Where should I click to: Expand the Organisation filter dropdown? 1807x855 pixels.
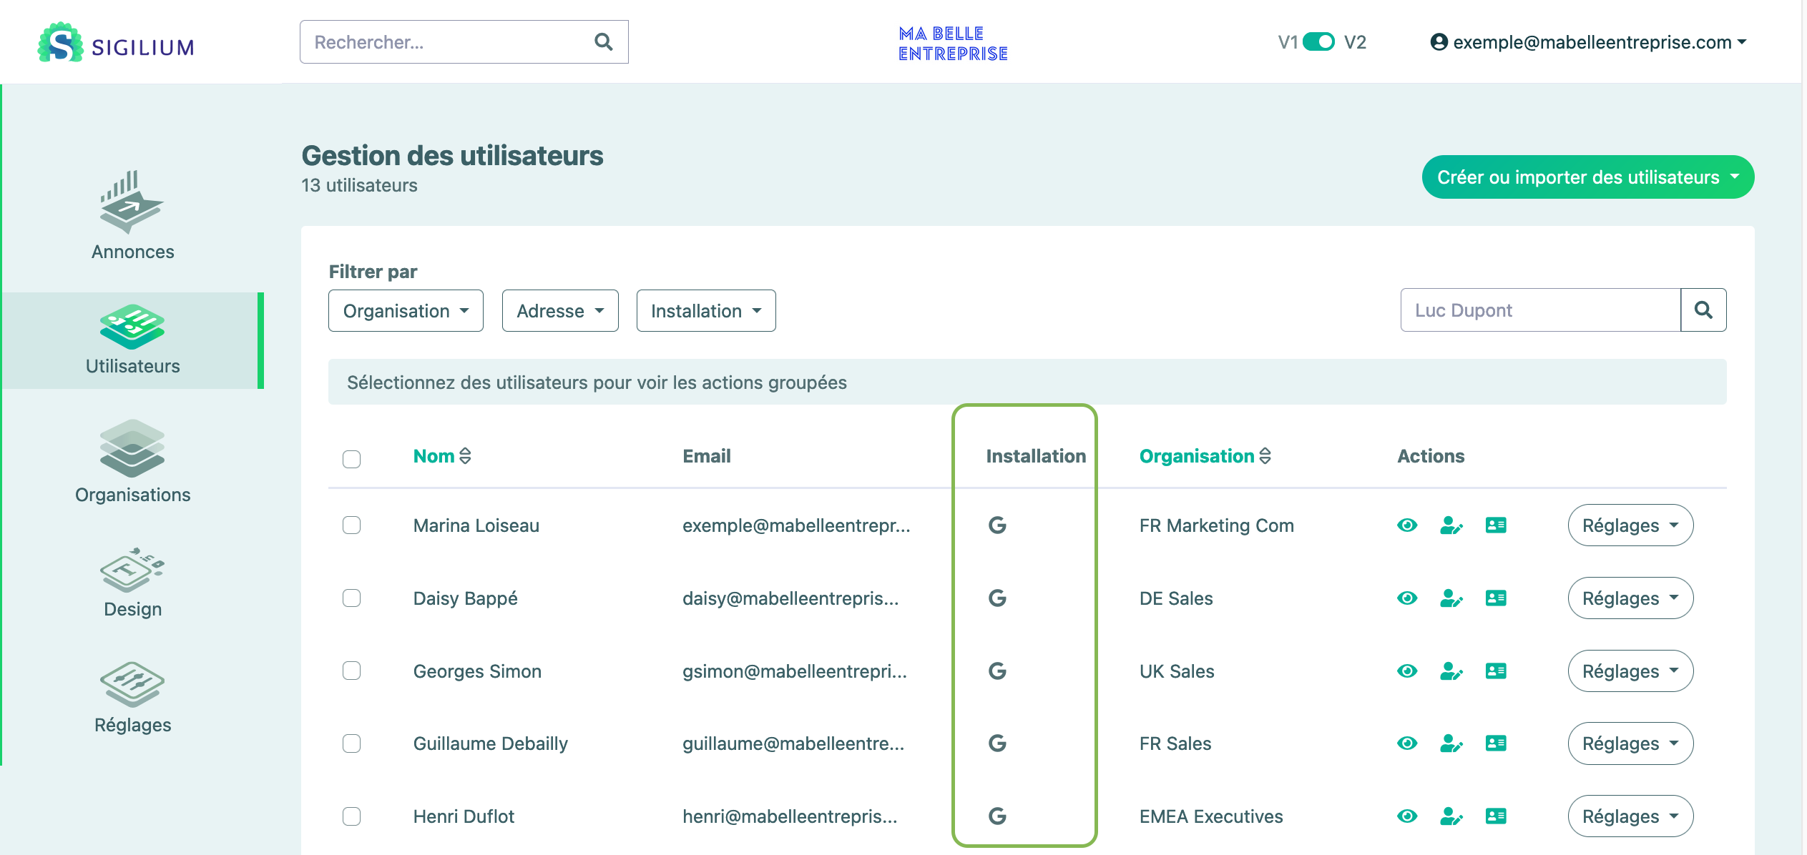(406, 311)
